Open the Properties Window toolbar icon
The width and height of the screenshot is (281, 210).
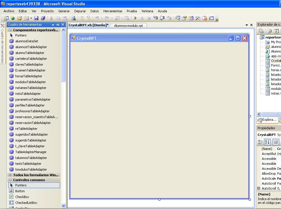(x=184, y=18)
